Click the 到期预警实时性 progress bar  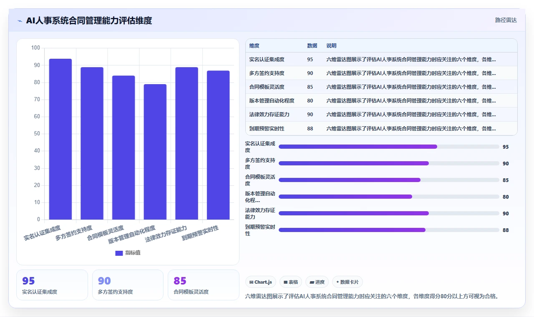click(389, 230)
